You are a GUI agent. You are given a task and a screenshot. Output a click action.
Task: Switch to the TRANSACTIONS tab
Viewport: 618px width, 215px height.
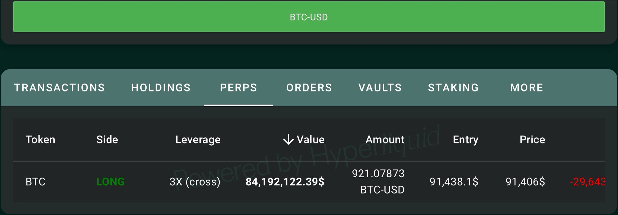59,88
